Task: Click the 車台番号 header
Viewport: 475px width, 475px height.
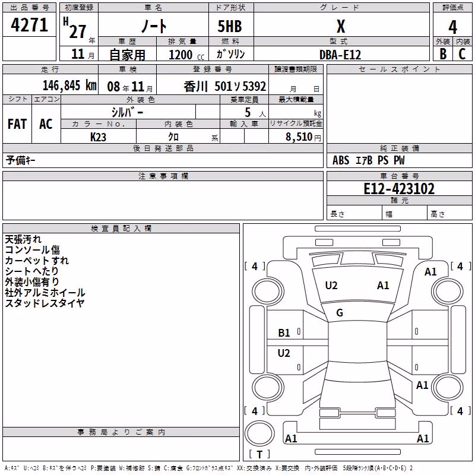Action: pyautogui.click(x=399, y=176)
